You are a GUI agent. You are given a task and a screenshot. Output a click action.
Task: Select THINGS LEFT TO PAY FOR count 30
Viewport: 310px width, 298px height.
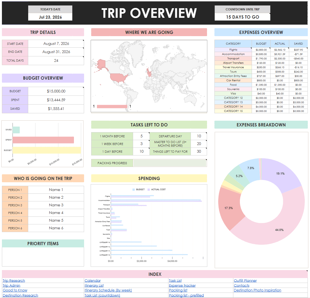[x=199, y=152]
